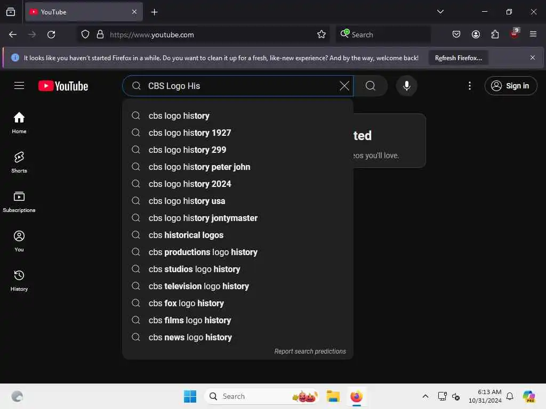Select suggestion cbs logo history 1927

point(238,133)
